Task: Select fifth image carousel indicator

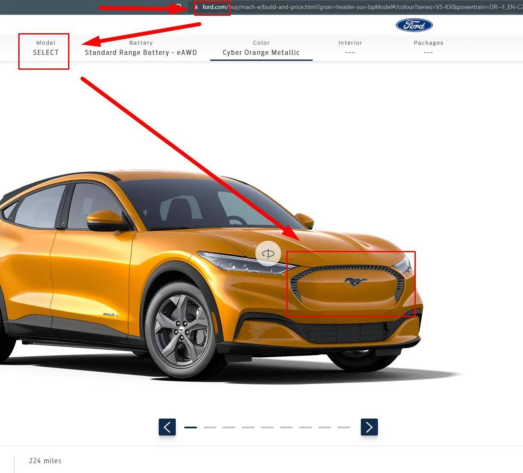Action: click(x=267, y=427)
